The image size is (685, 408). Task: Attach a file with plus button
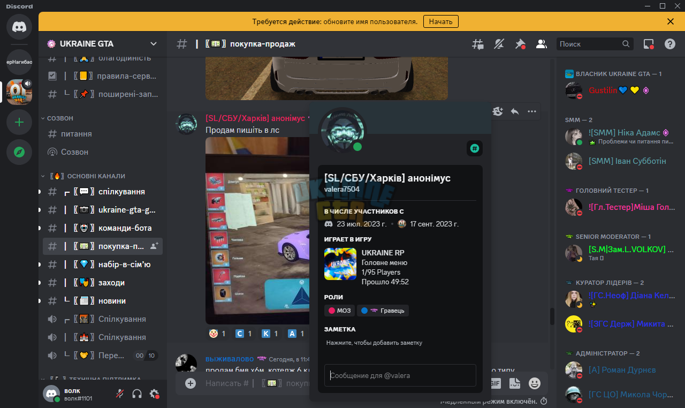point(191,383)
